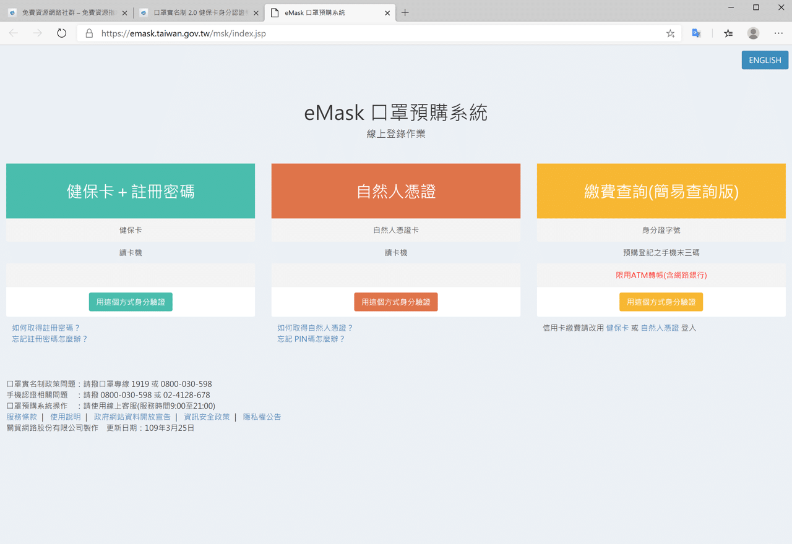
Task: Open 使用說明 footer link
Action: (x=66, y=417)
